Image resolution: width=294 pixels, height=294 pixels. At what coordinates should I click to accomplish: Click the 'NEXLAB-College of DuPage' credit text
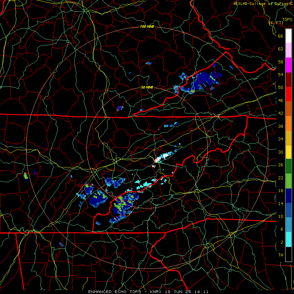pyautogui.click(x=261, y=4)
